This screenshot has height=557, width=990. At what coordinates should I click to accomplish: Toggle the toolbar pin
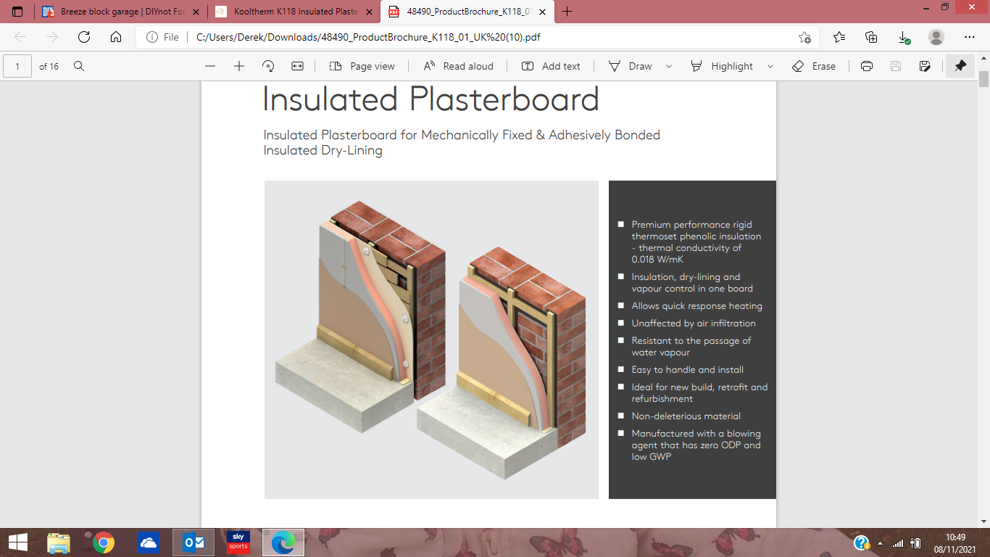click(x=960, y=66)
